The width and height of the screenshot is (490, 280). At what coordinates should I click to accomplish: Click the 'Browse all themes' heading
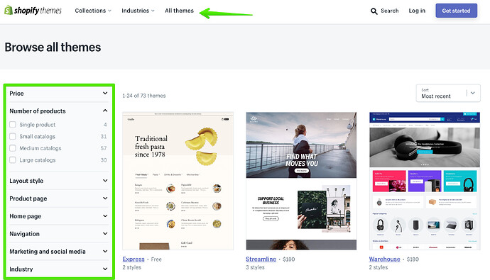pos(53,47)
